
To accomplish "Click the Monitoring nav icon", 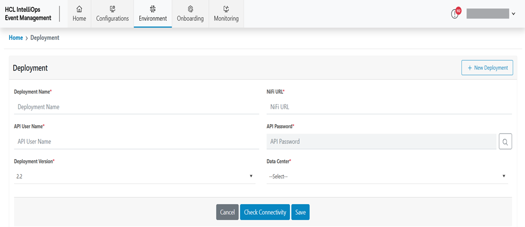I will [226, 9].
